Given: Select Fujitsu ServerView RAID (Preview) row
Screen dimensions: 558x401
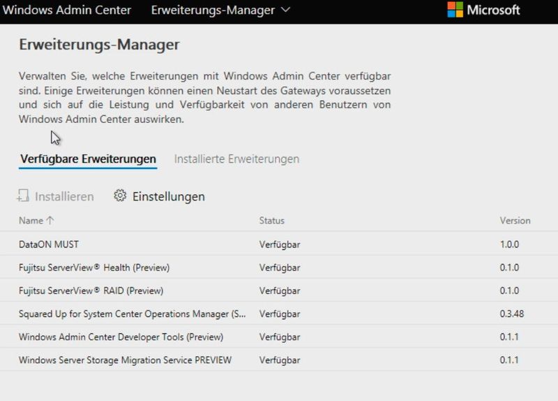Looking at the screenshot, I should [x=279, y=290].
